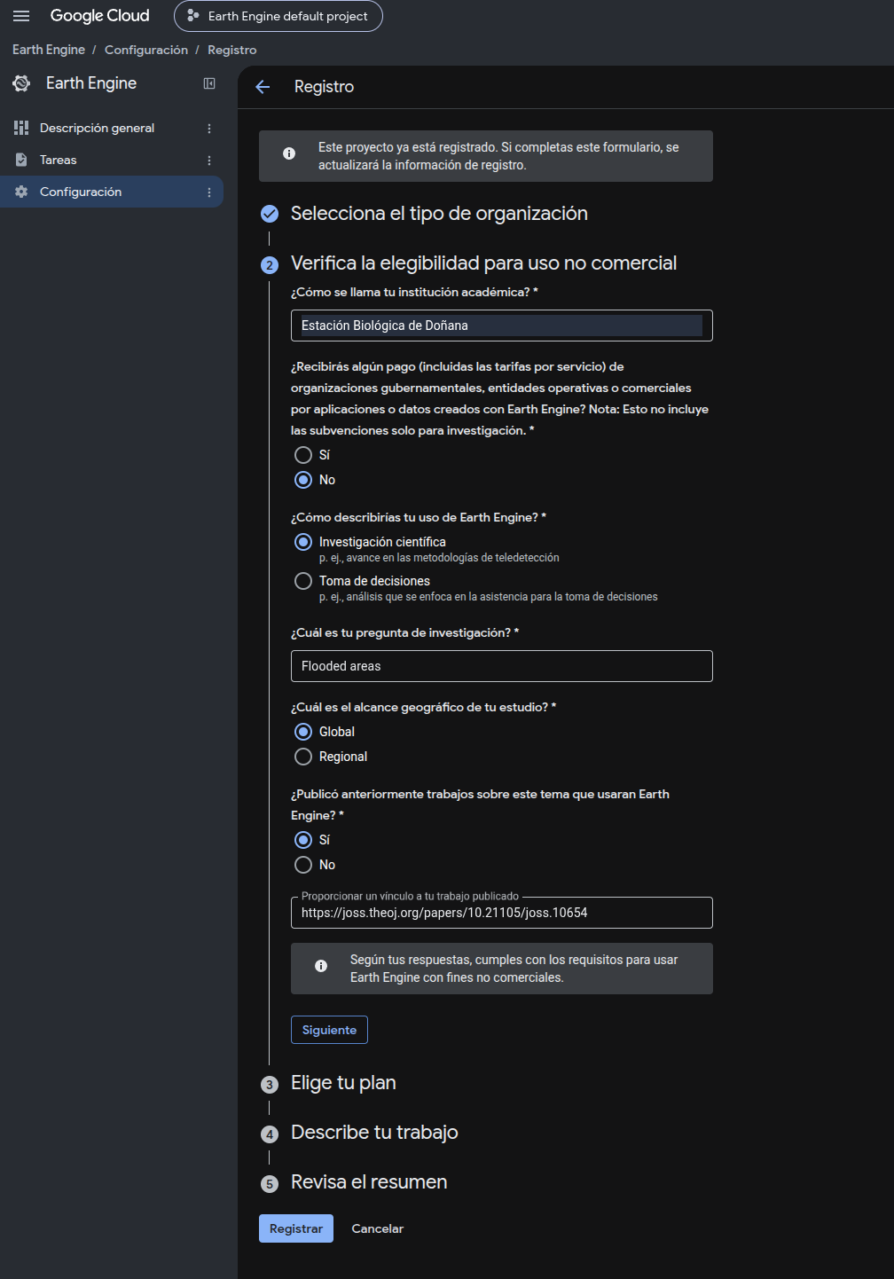Select Sí for previously published work
The image size is (894, 1279).
pyautogui.click(x=303, y=840)
